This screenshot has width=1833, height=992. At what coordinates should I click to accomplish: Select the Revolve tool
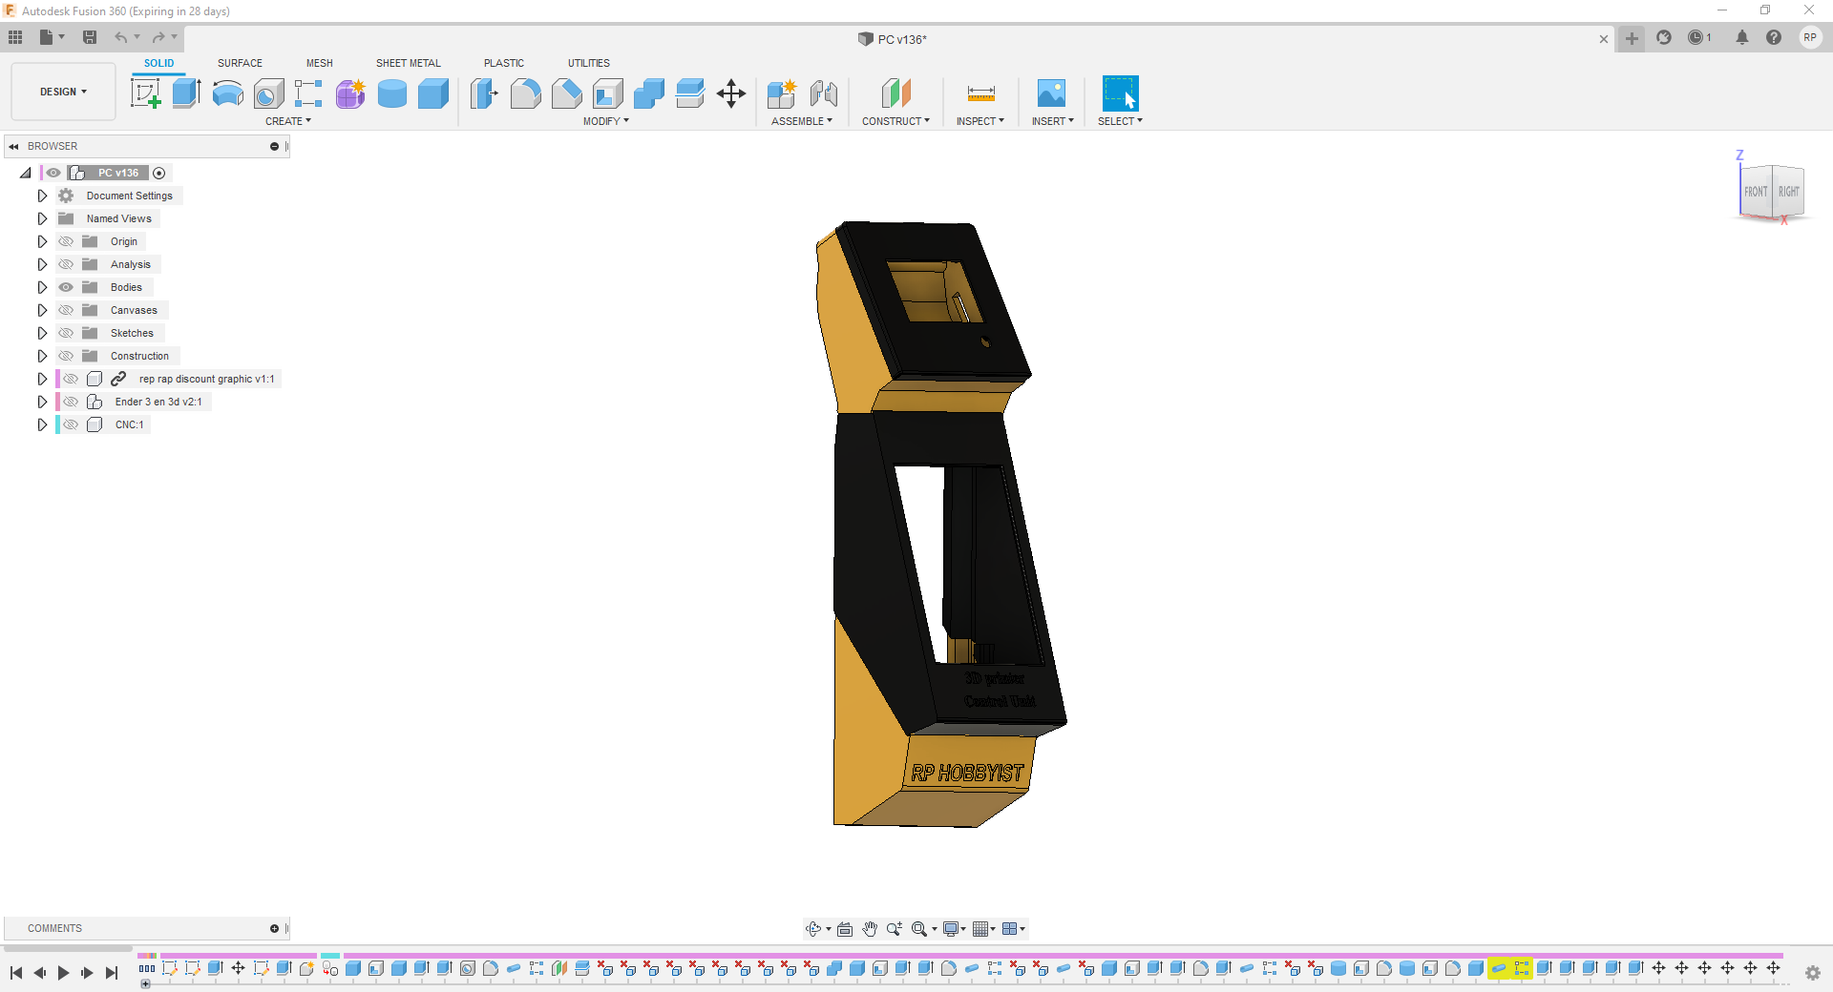point(227,93)
